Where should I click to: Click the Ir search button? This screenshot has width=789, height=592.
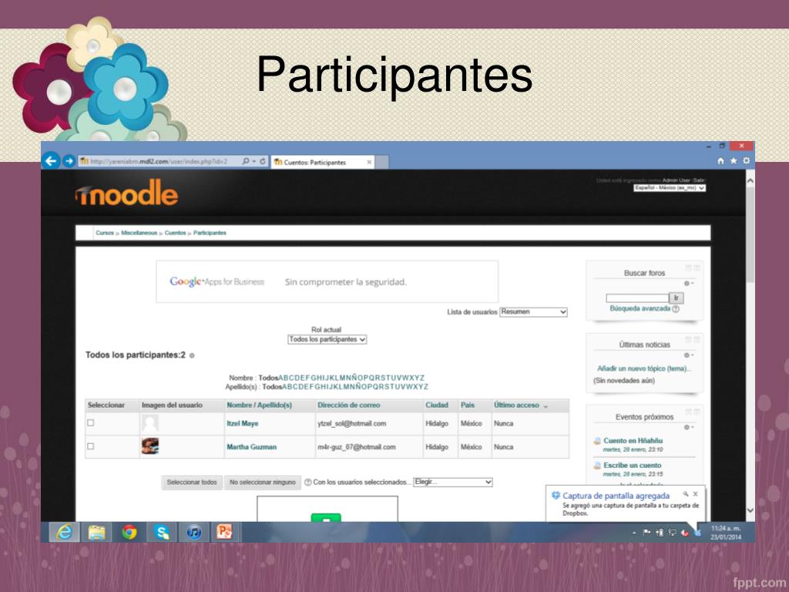click(677, 298)
